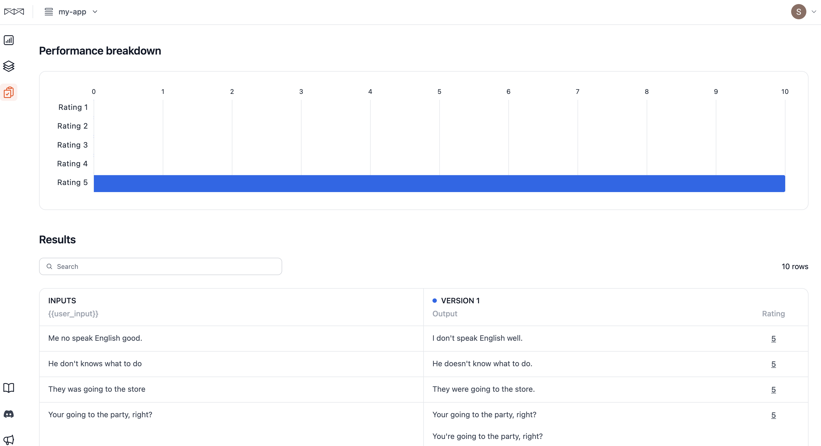Open the documentation book icon
This screenshot has width=821, height=446.
9,388
